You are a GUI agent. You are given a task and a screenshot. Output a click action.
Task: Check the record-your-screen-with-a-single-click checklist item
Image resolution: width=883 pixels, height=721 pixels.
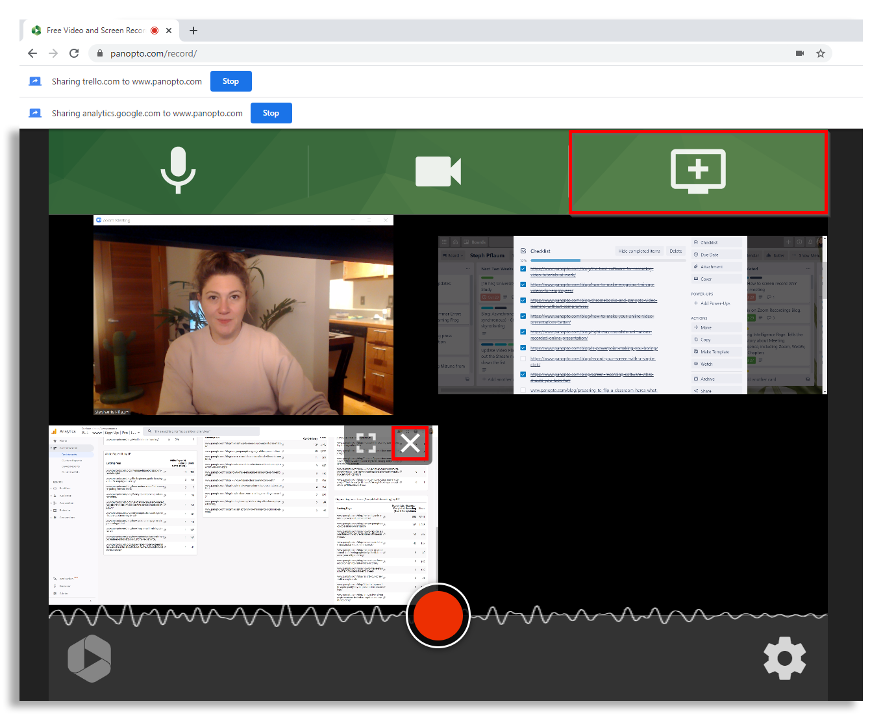(523, 359)
